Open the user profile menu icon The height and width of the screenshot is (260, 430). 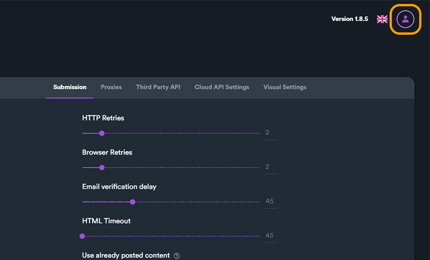tap(405, 19)
